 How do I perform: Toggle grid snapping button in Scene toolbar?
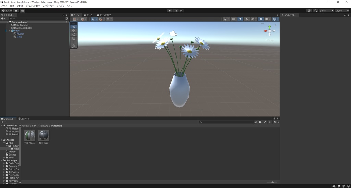tap(100, 19)
